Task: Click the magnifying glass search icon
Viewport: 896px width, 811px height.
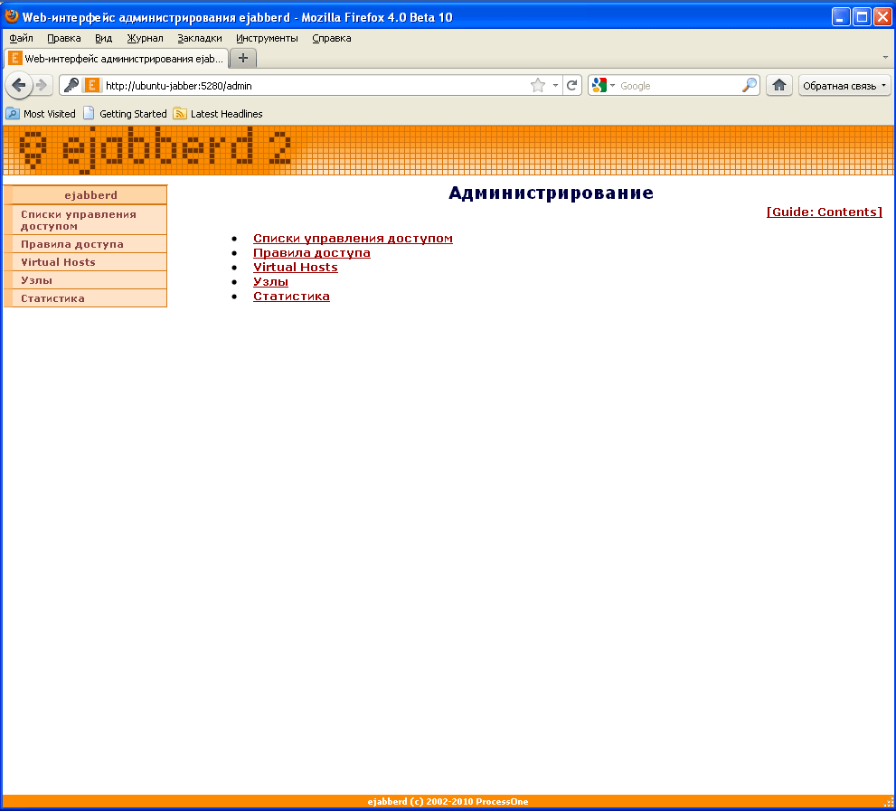Action: click(750, 86)
